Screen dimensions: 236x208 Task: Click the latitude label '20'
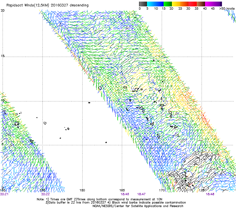(x=3, y=11)
